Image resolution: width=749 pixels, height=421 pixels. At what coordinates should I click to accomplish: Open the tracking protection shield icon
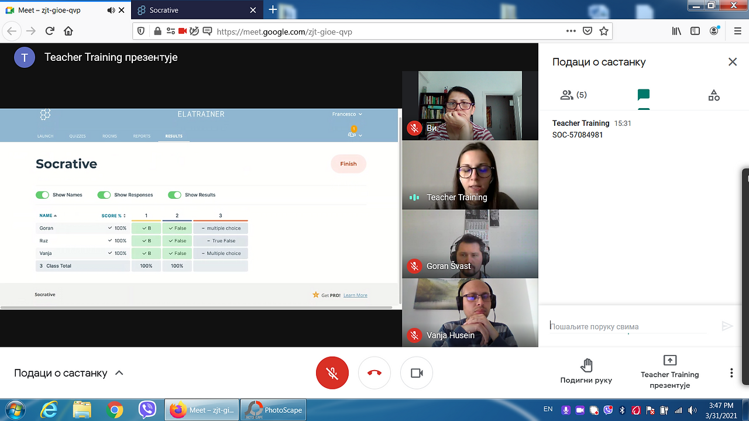(x=142, y=32)
